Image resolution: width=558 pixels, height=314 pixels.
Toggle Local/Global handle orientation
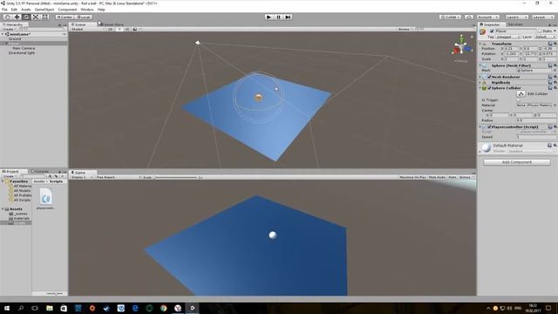coord(84,17)
